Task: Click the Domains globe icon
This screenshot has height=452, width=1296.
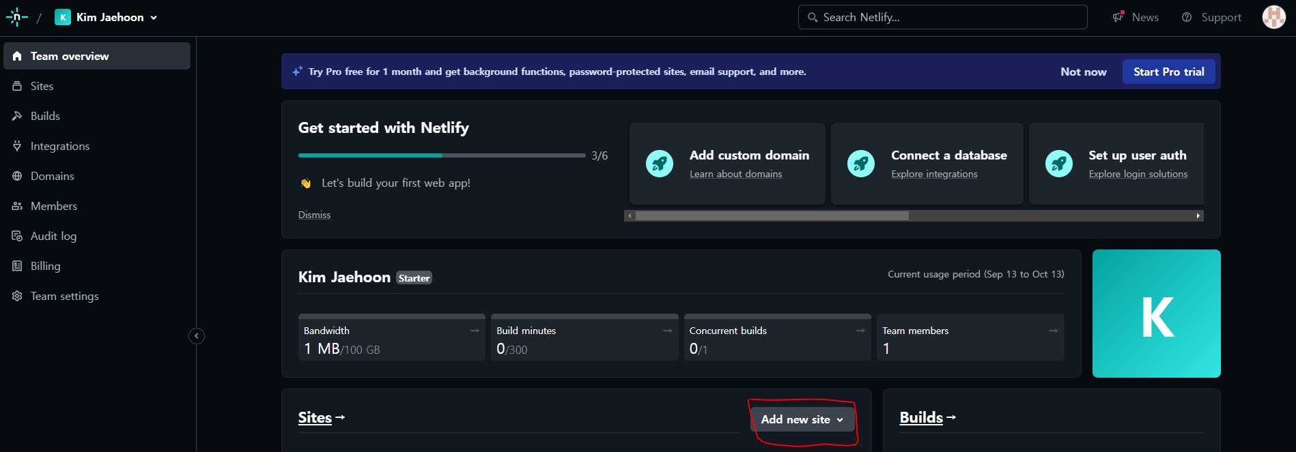Action: tap(17, 176)
